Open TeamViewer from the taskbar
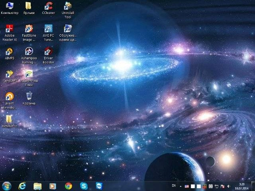The height and width of the screenshot is (191, 255). pyautogui.click(x=99, y=186)
